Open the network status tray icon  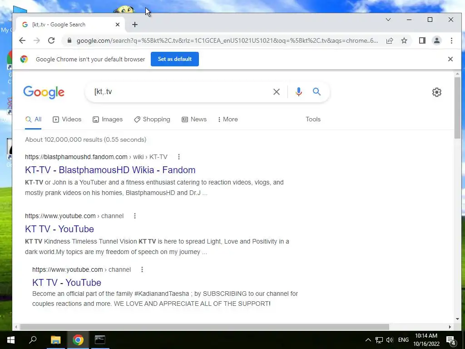pos(379,340)
